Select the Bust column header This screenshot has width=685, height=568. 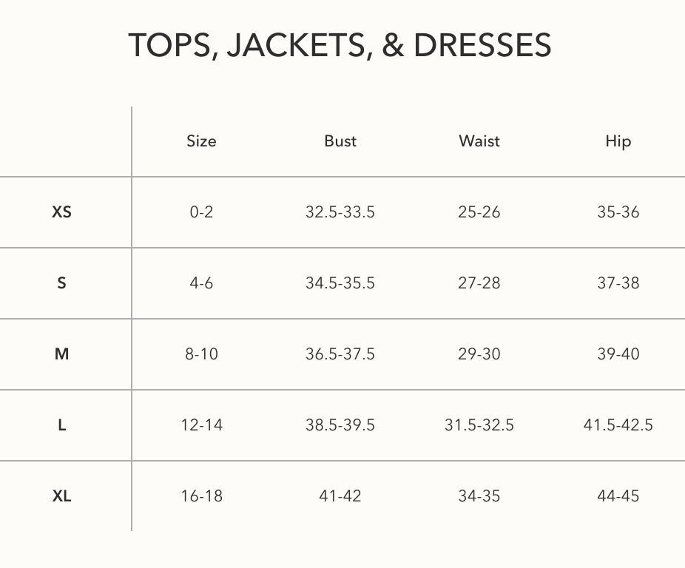340,141
